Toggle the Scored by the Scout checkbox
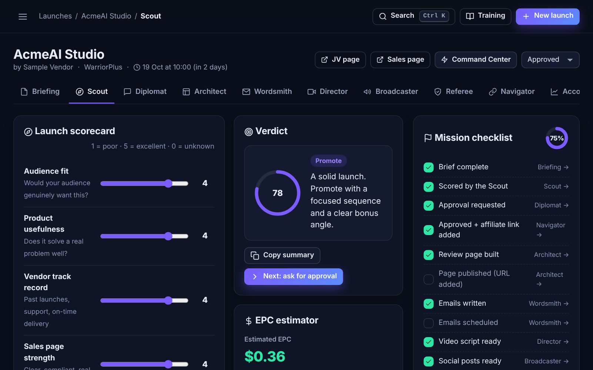This screenshot has height=370, width=593. 429,187
